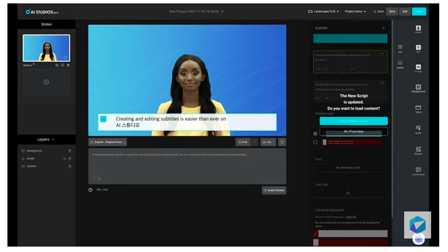The width and height of the screenshot is (448, 252).
Task: Open the Image panel icon
Action: (418, 68)
